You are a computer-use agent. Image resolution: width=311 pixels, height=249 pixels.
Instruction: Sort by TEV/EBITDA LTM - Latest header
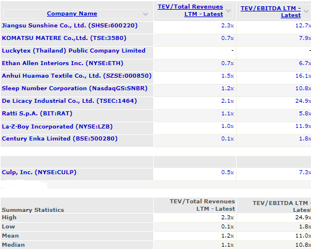270,11
